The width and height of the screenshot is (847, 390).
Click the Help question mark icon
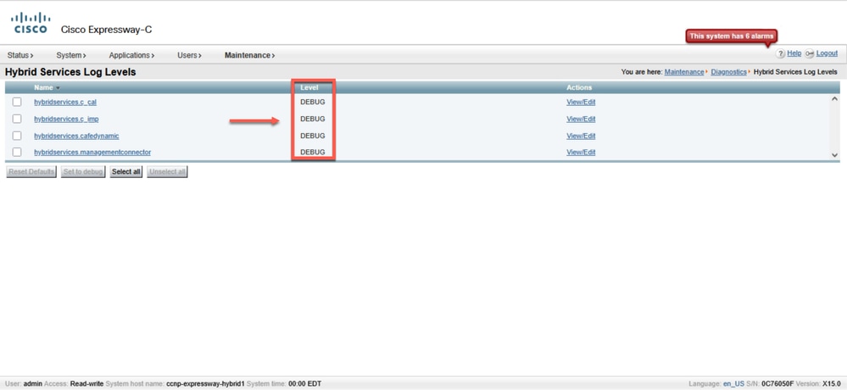coord(780,53)
